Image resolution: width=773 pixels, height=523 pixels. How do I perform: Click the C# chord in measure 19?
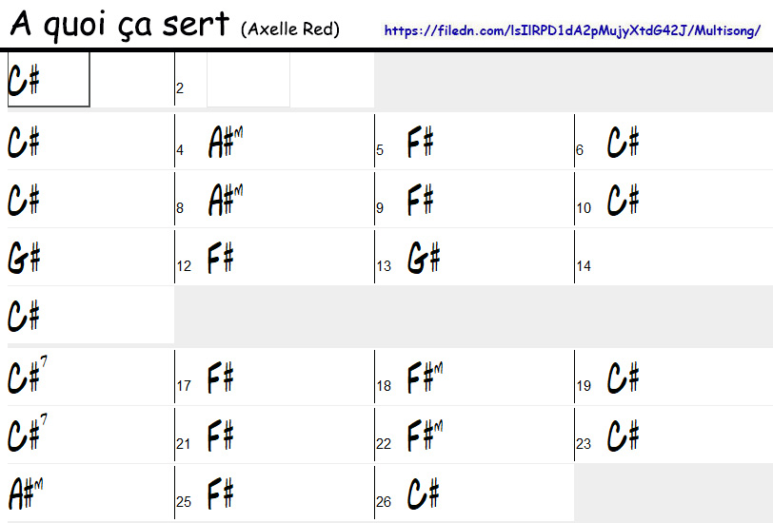[624, 378]
